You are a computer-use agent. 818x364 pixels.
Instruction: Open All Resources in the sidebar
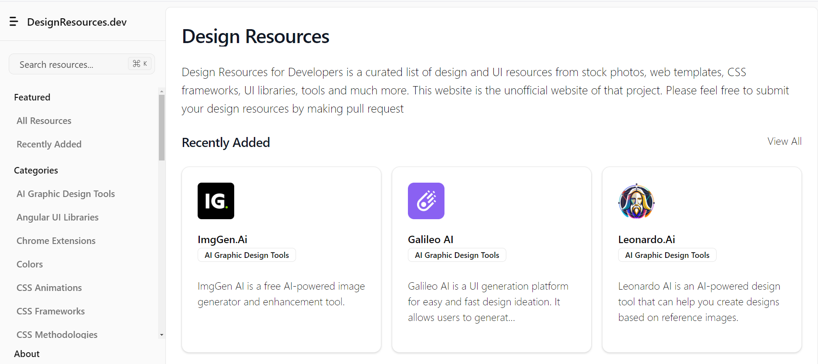[44, 121]
